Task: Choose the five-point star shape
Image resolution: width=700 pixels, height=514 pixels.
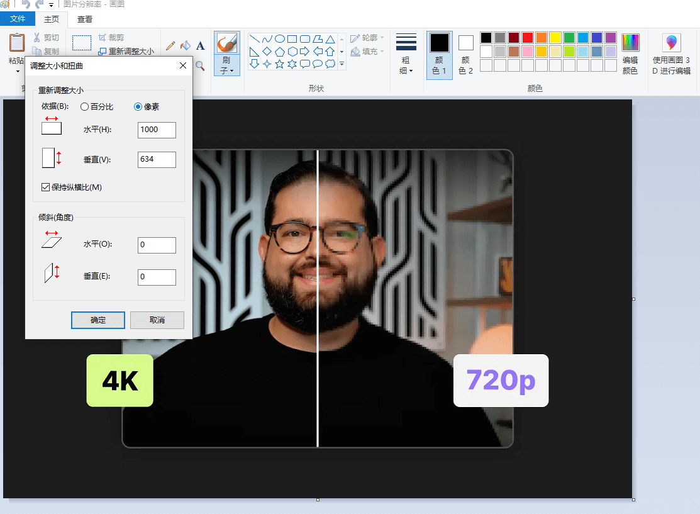Action: coord(279,64)
